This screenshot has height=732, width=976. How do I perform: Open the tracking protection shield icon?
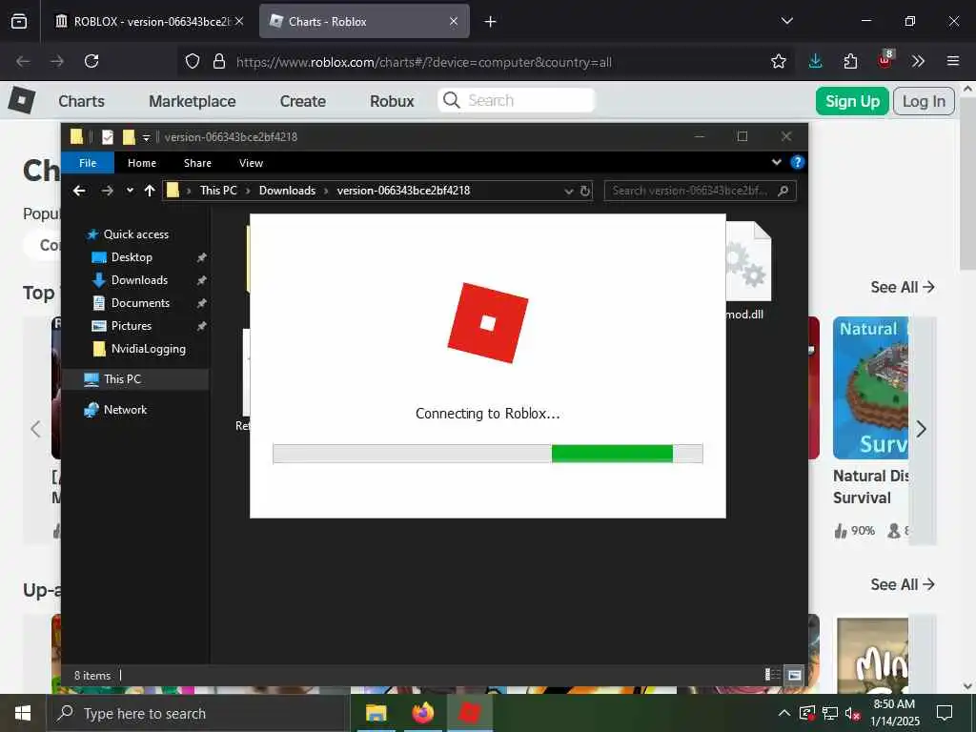[193, 62]
